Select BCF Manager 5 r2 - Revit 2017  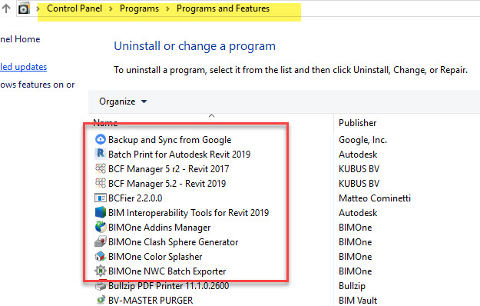(x=168, y=169)
